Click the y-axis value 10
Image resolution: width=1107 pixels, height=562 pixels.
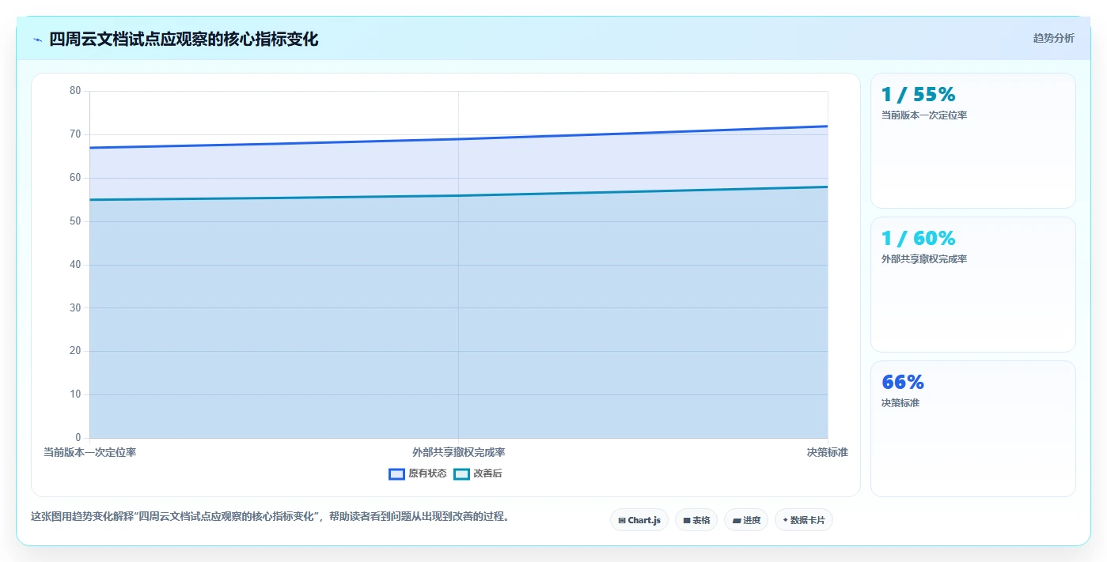click(x=75, y=394)
